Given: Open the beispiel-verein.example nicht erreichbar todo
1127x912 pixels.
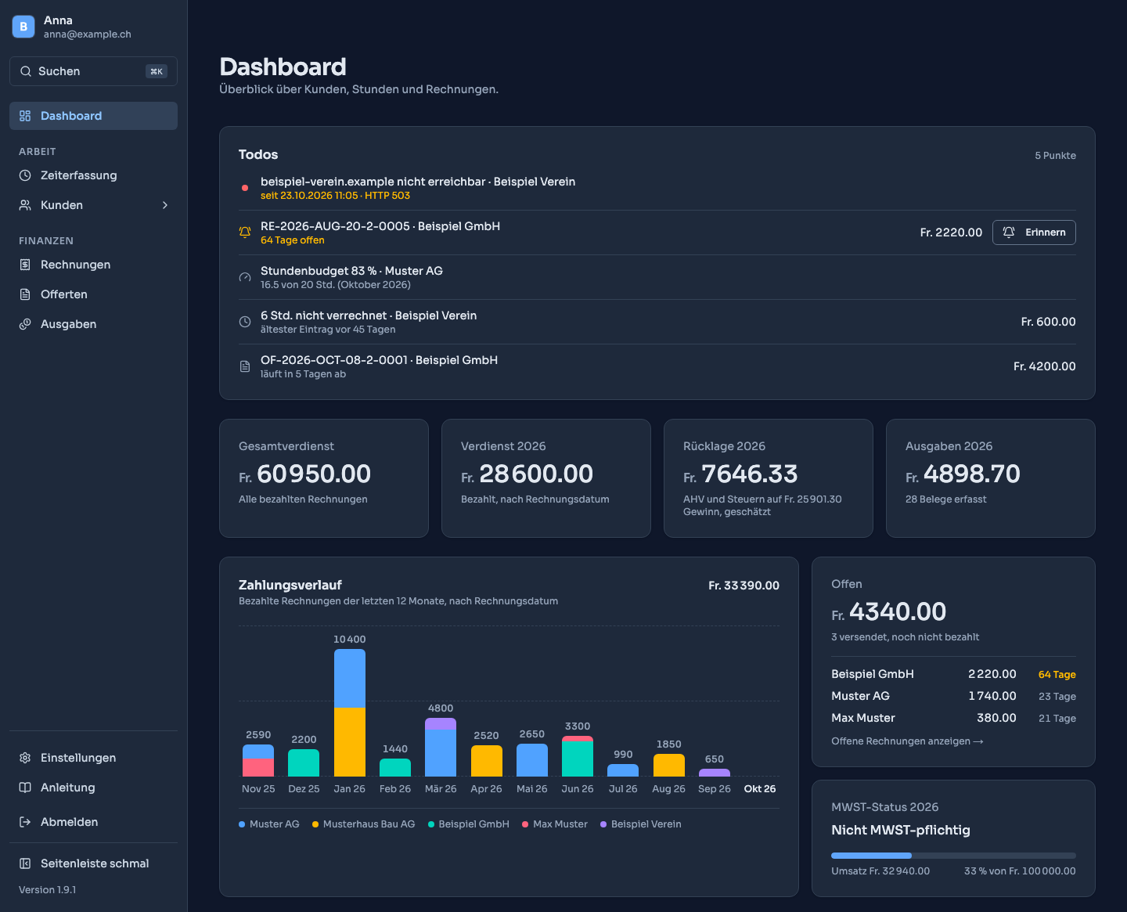Looking at the screenshot, I should click(x=657, y=188).
